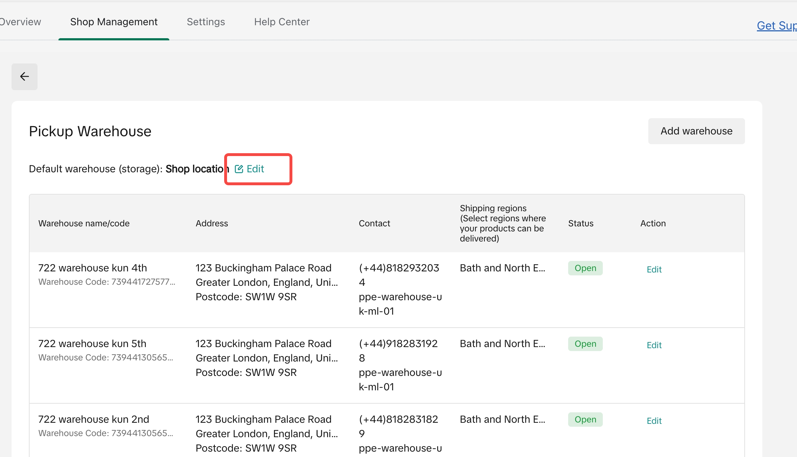
Task: Edit the default warehouse storage location
Action: coord(255,169)
